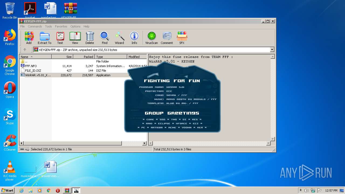The image size is (345, 194).
Task: Sort files by Packed column header
Action: pyautogui.click(x=84, y=57)
